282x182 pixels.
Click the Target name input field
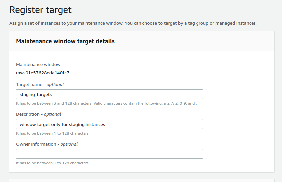coord(109,94)
